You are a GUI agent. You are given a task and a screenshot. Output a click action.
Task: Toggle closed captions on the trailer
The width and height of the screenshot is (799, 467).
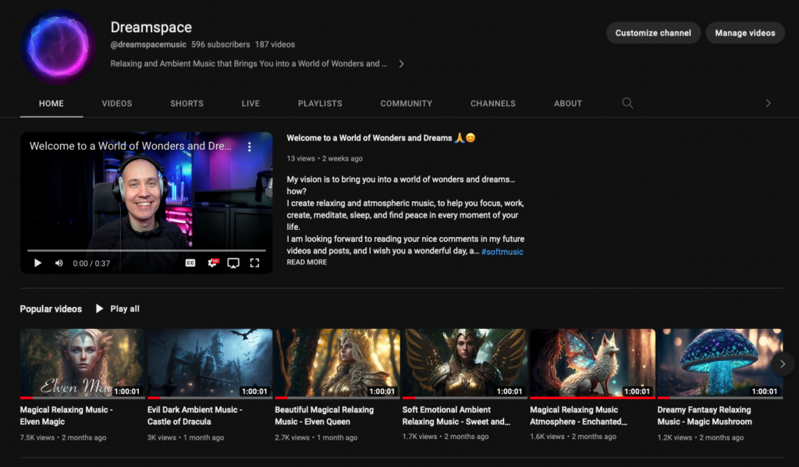click(x=190, y=263)
